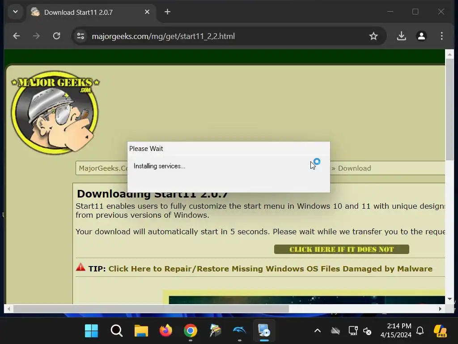Screen dimensions: 458x344
Task: Open the Repair/Restore Missing Windows Files tip link
Action: pos(271,269)
